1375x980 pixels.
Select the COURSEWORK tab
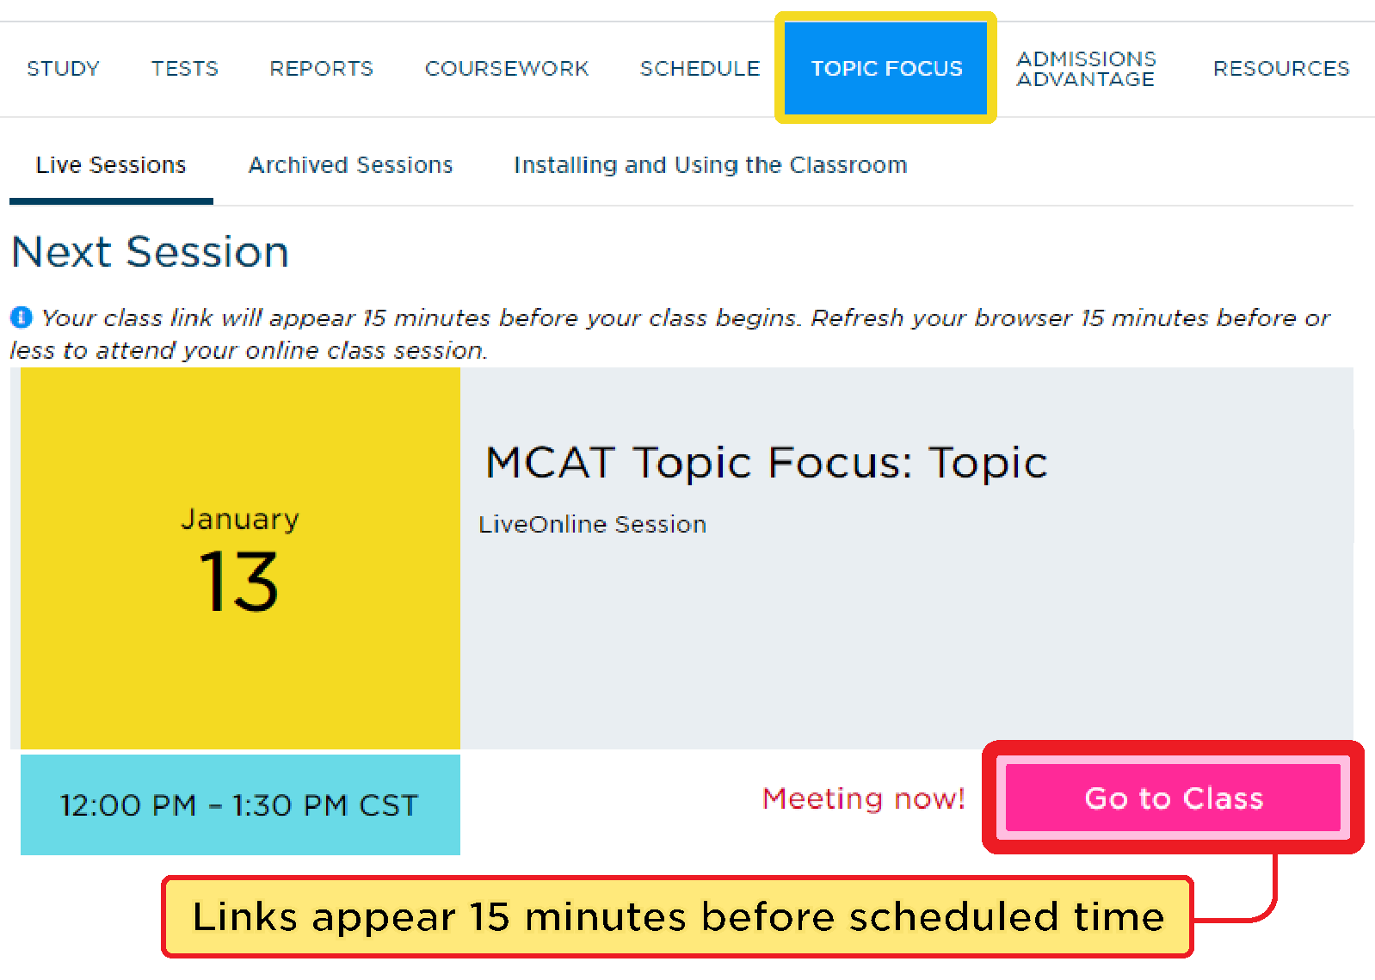click(x=507, y=68)
